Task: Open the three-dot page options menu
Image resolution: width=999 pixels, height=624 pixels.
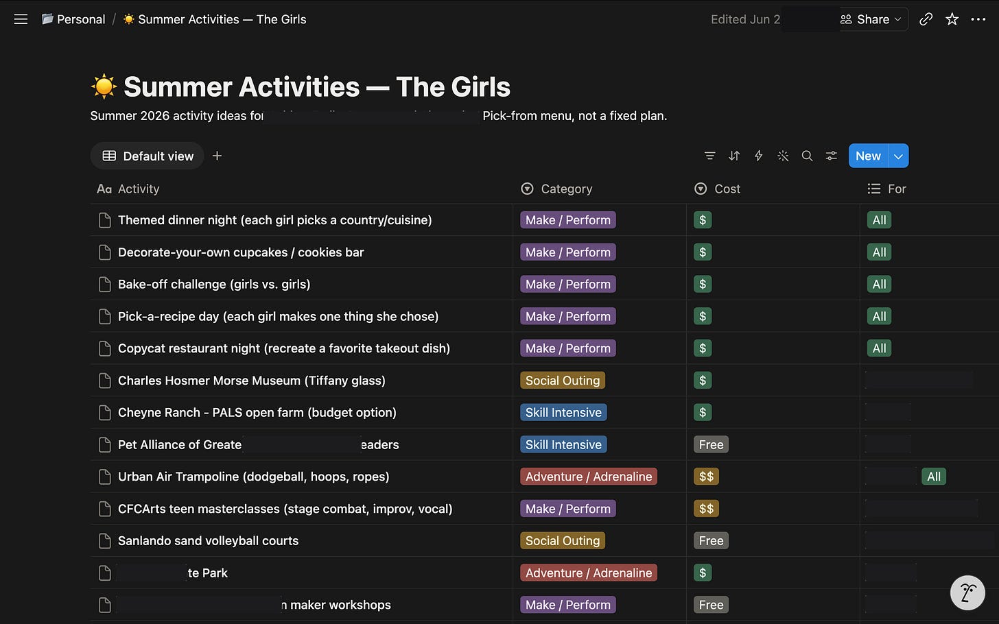Action: pyautogui.click(x=978, y=19)
